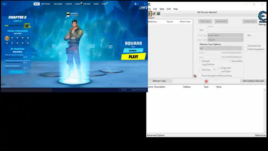The height and width of the screenshot is (151, 268).
Task: Open the Help menu in Cheat Engine
Action: point(175,9)
